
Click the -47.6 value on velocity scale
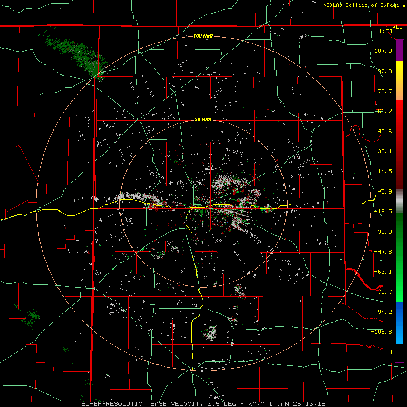pos(383,252)
